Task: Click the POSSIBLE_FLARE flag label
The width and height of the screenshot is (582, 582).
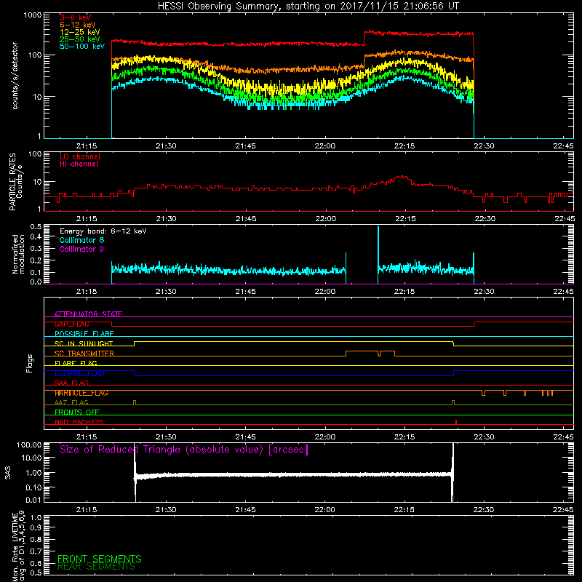Action: point(84,334)
